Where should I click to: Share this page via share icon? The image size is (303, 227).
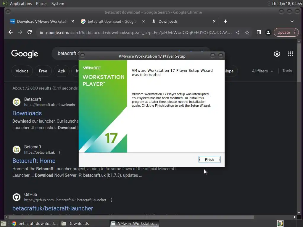point(238,33)
